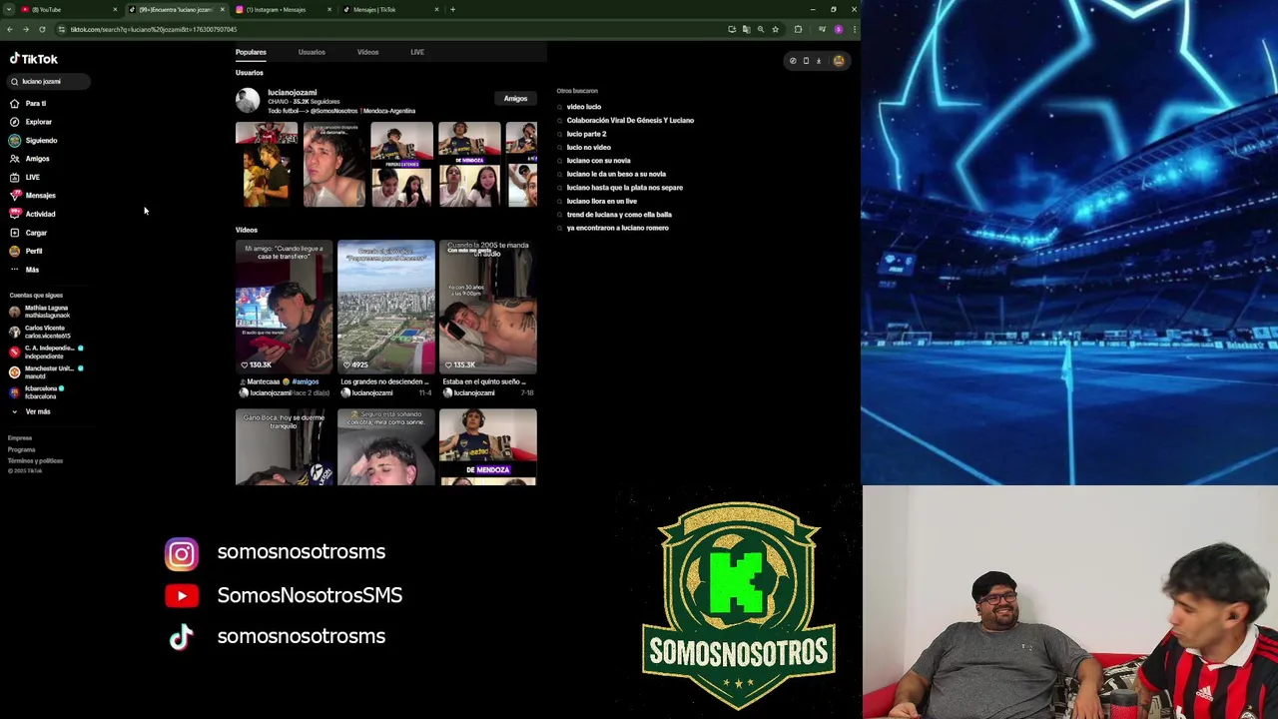
Task: Open the TikTok top-right profile avatar
Action: click(839, 61)
